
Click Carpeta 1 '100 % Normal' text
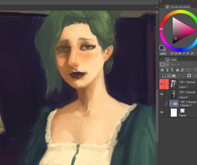(x=188, y=102)
